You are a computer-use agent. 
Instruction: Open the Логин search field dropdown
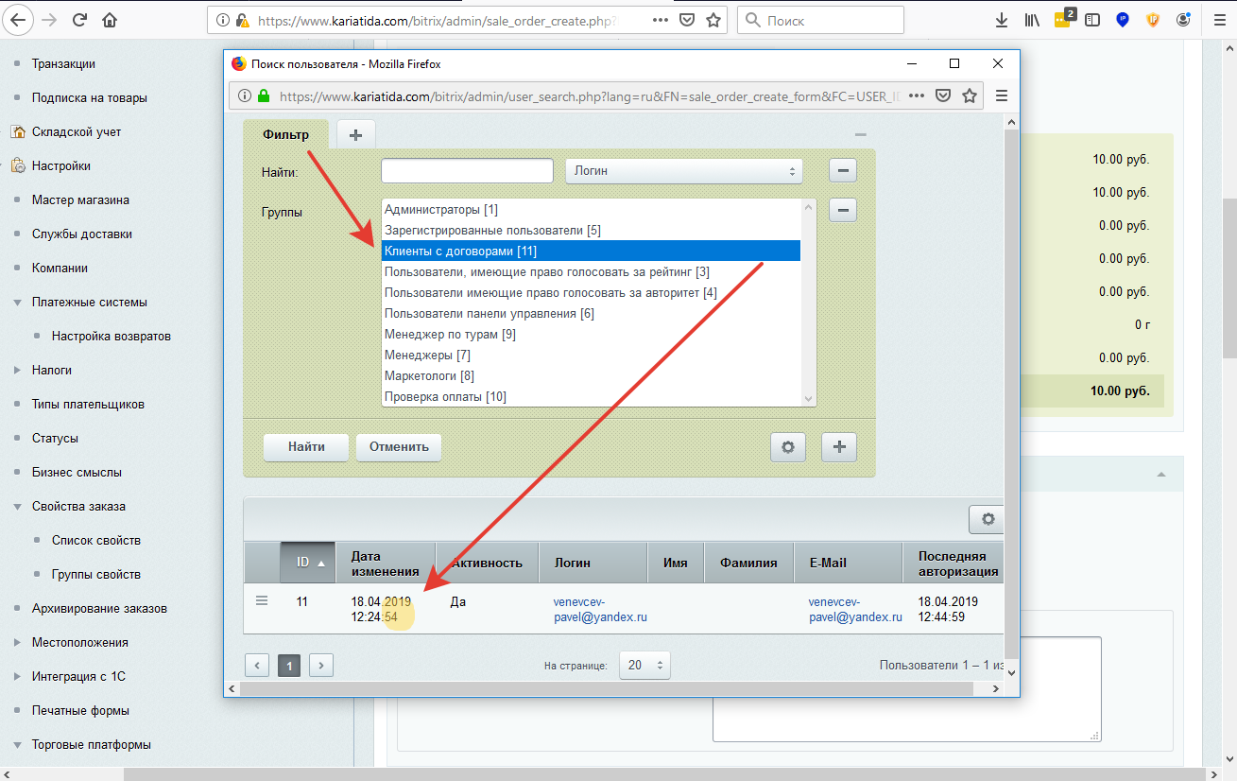point(683,171)
